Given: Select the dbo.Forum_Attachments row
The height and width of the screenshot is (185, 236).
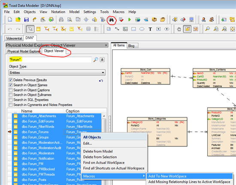Looking at the screenshot, I should tap(57, 116).
